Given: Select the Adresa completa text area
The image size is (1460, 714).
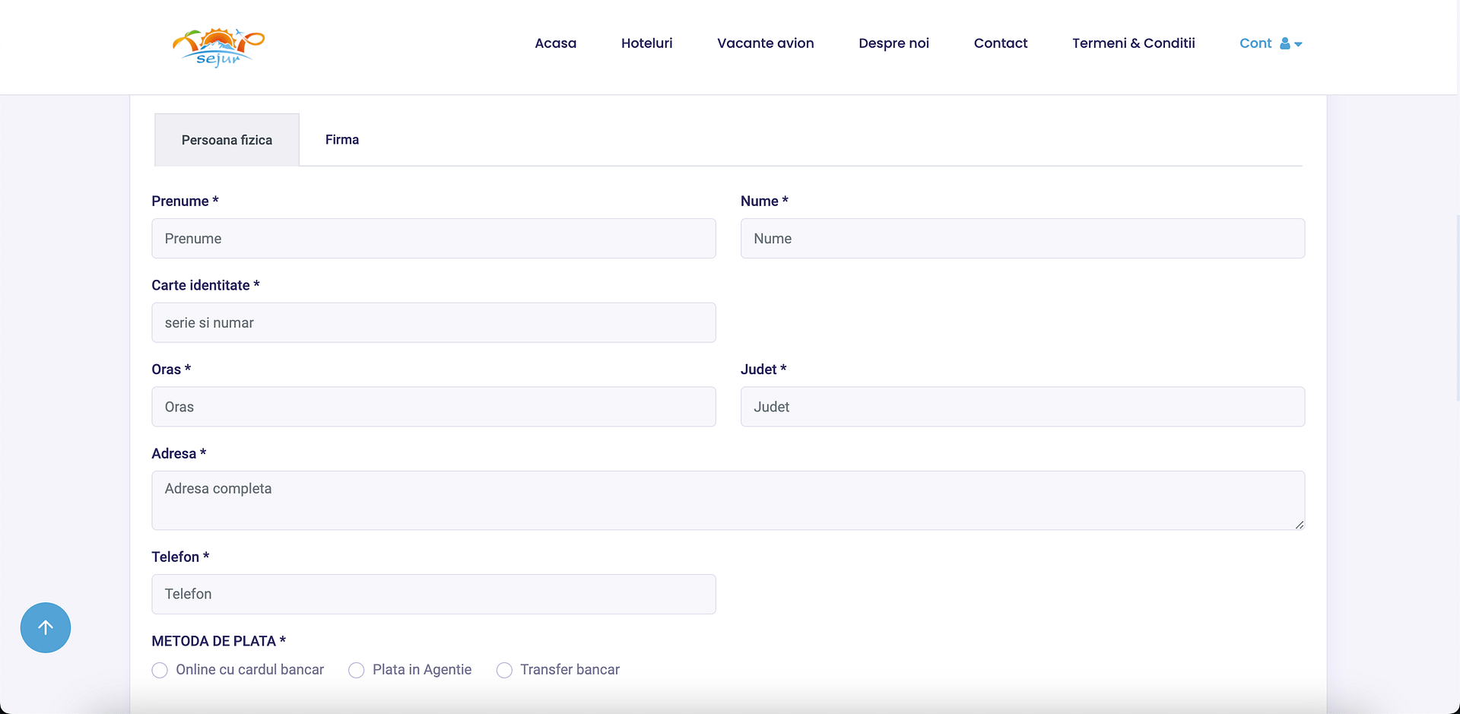Looking at the screenshot, I should tap(728, 500).
